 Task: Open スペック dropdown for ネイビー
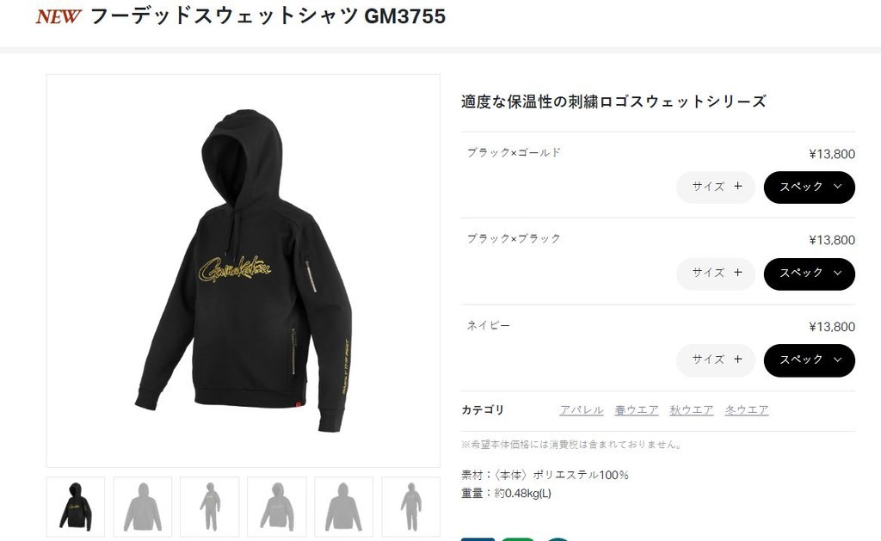[x=809, y=360]
